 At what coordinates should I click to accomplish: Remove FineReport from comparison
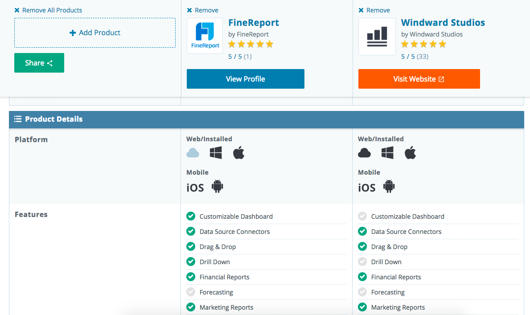pyautogui.click(x=202, y=10)
